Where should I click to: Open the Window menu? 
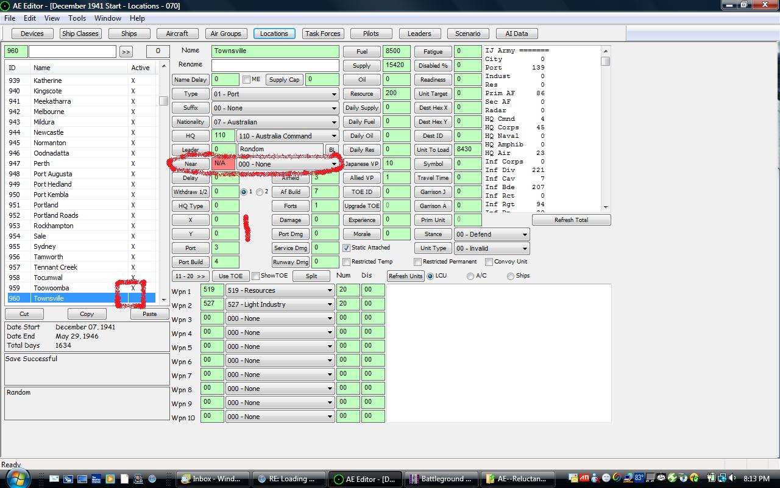click(107, 18)
